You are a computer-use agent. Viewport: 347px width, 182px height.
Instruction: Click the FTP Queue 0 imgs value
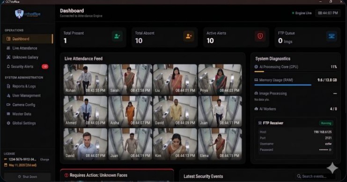pyautogui.click(x=285, y=41)
